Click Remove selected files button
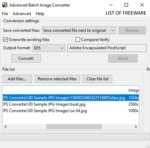 (57, 79)
